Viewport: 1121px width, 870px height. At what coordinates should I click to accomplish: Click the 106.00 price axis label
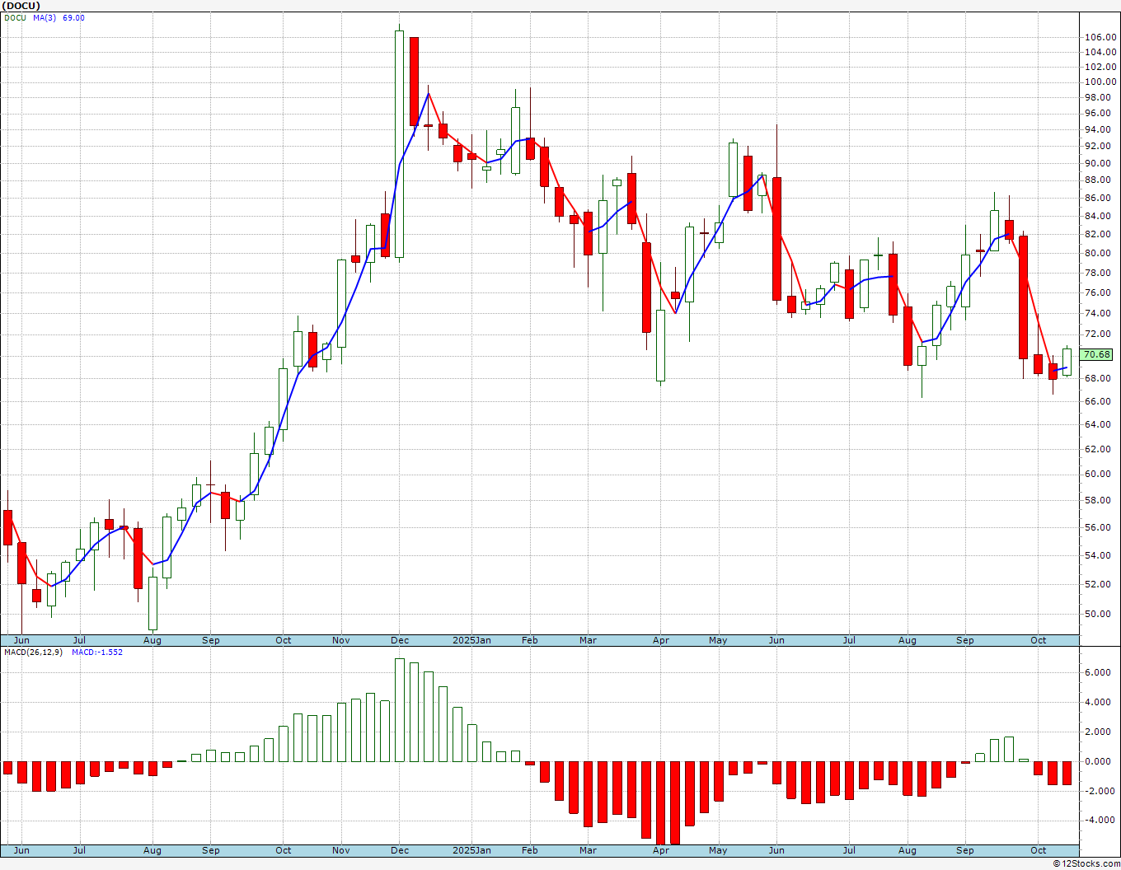pos(1100,37)
